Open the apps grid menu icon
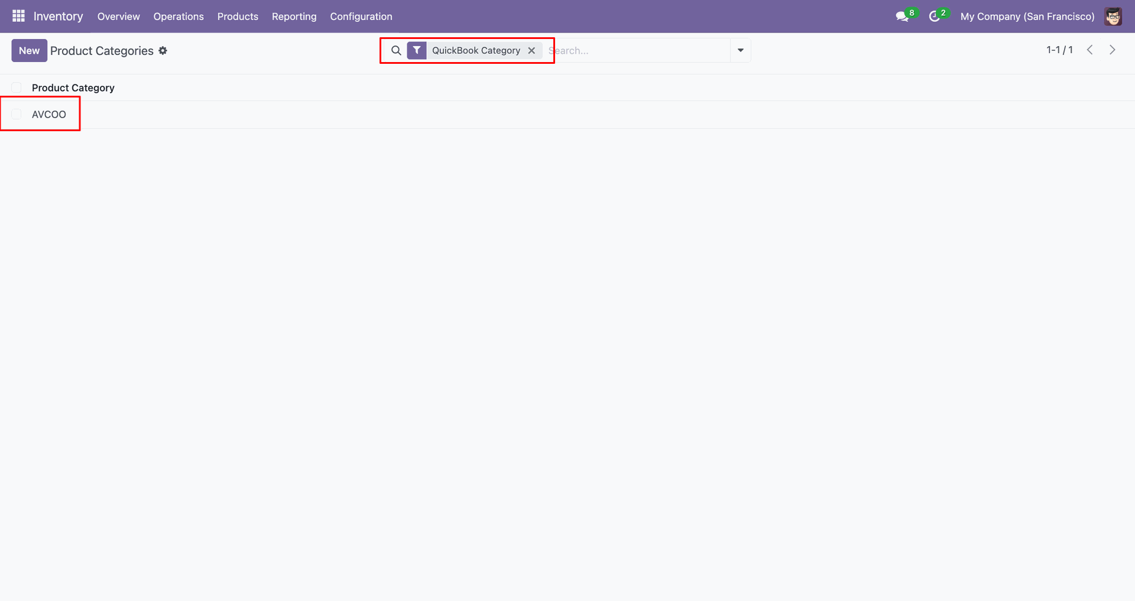1135x601 pixels. pyautogui.click(x=18, y=16)
